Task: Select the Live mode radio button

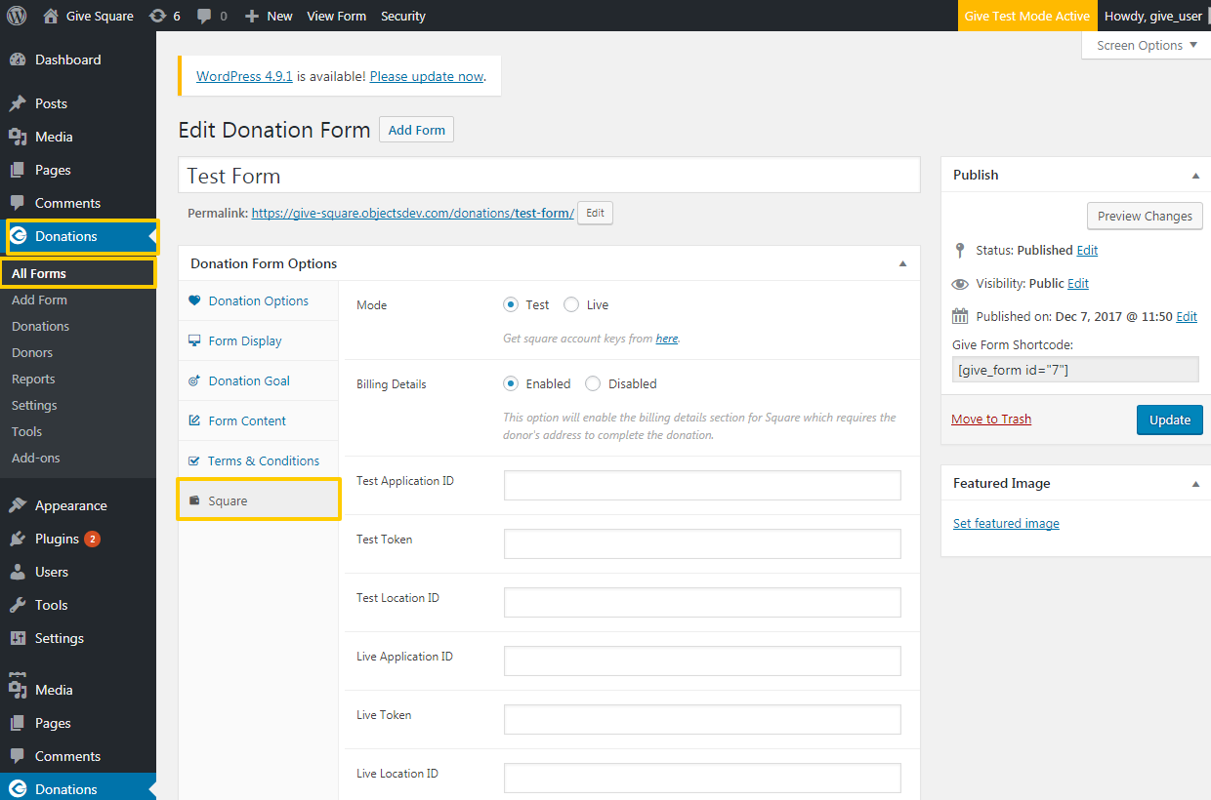Action: point(571,304)
